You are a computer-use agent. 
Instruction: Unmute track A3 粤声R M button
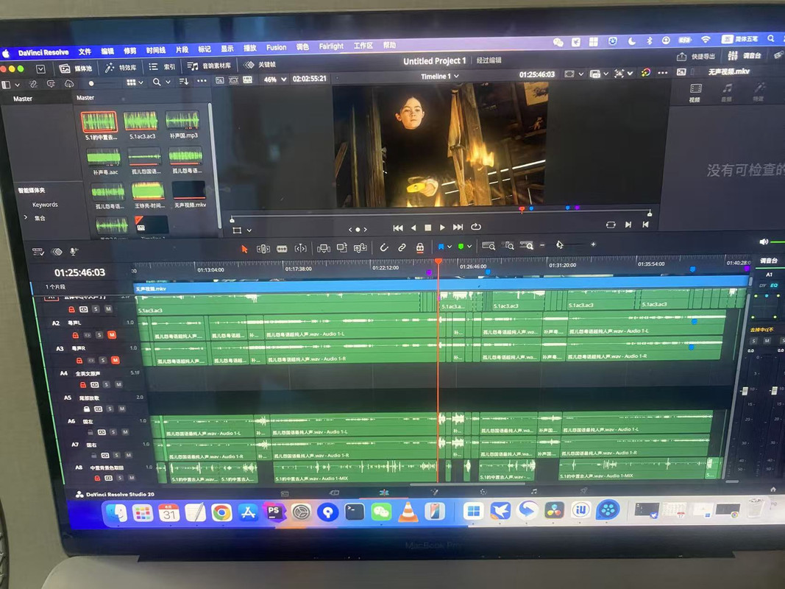(116, 359)
